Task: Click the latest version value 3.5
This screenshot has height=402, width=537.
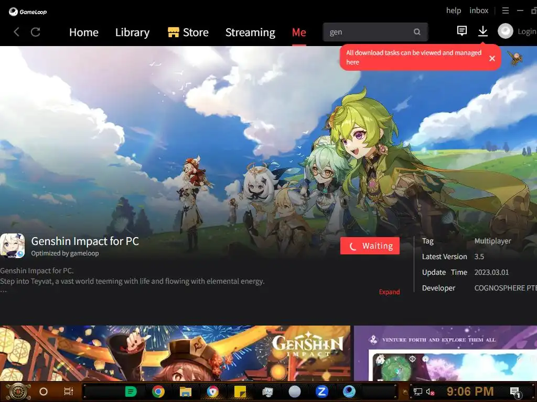Action: [479, 256]
